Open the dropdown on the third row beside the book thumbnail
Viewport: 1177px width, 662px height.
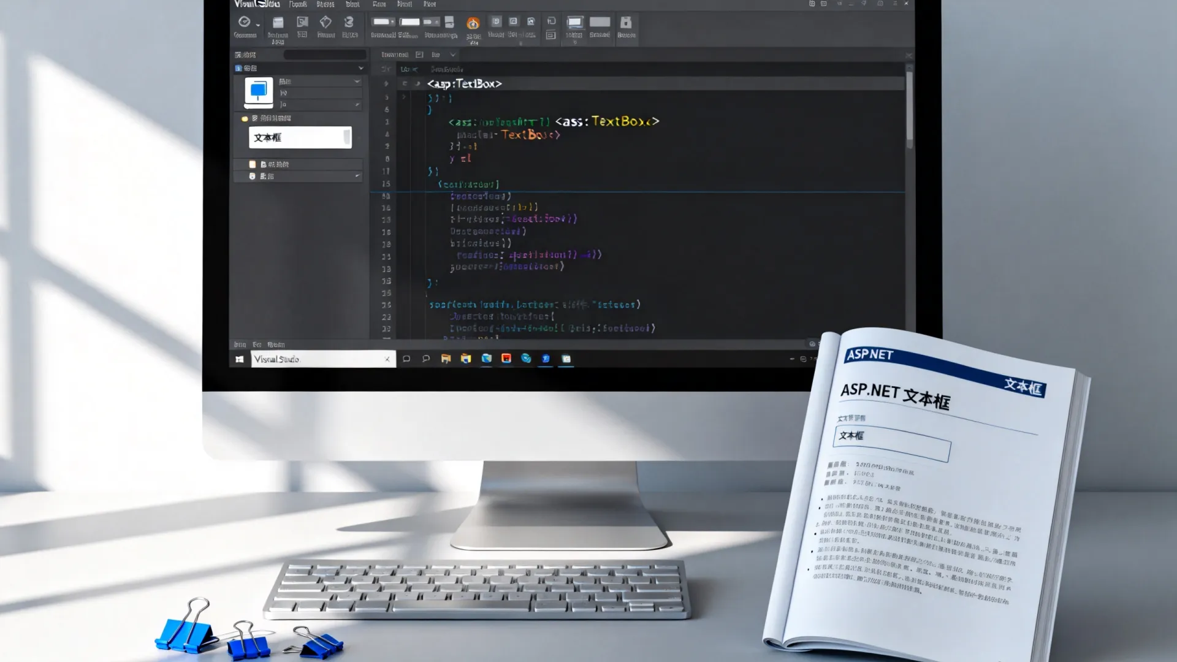[x=357, y=105]
